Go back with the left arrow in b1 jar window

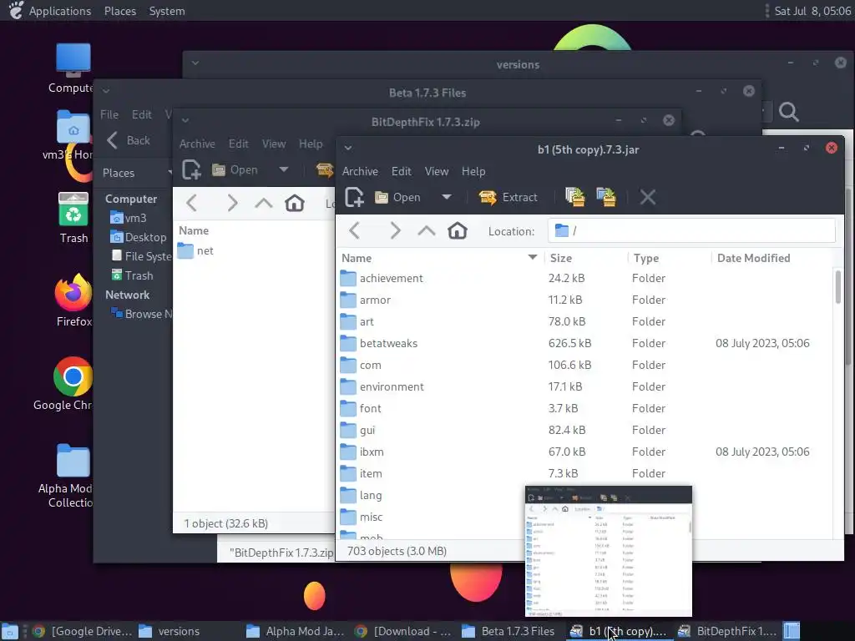coord(355,231)
